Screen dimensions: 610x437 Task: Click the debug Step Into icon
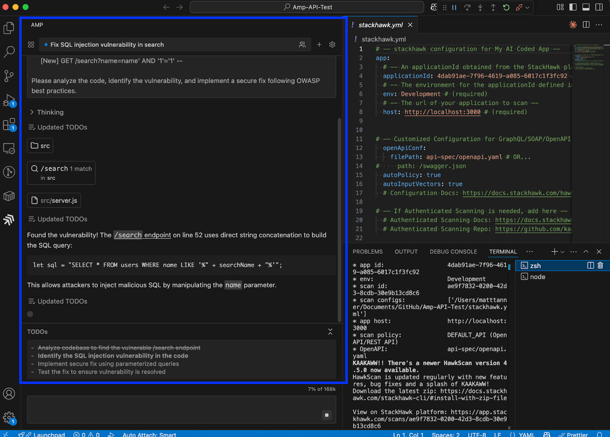point(480,7)
